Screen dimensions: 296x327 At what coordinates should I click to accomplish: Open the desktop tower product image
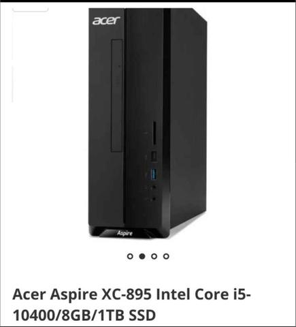pos(148,123)
